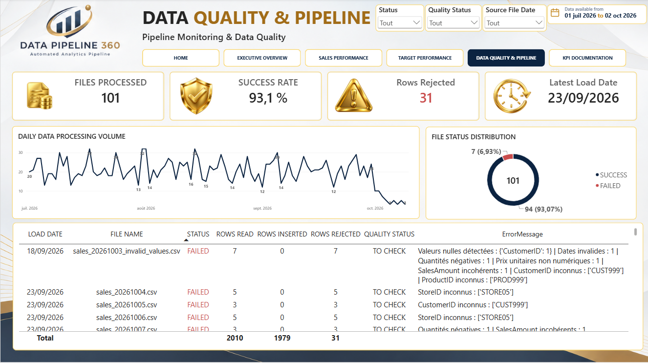Click the sales_20261006.csv file name
The width and height of the screenshot is (648, 363).
(x=127, y=318)
